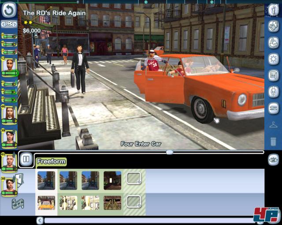Select the dark alley scene thumbnail, top row

pos(112,181)
